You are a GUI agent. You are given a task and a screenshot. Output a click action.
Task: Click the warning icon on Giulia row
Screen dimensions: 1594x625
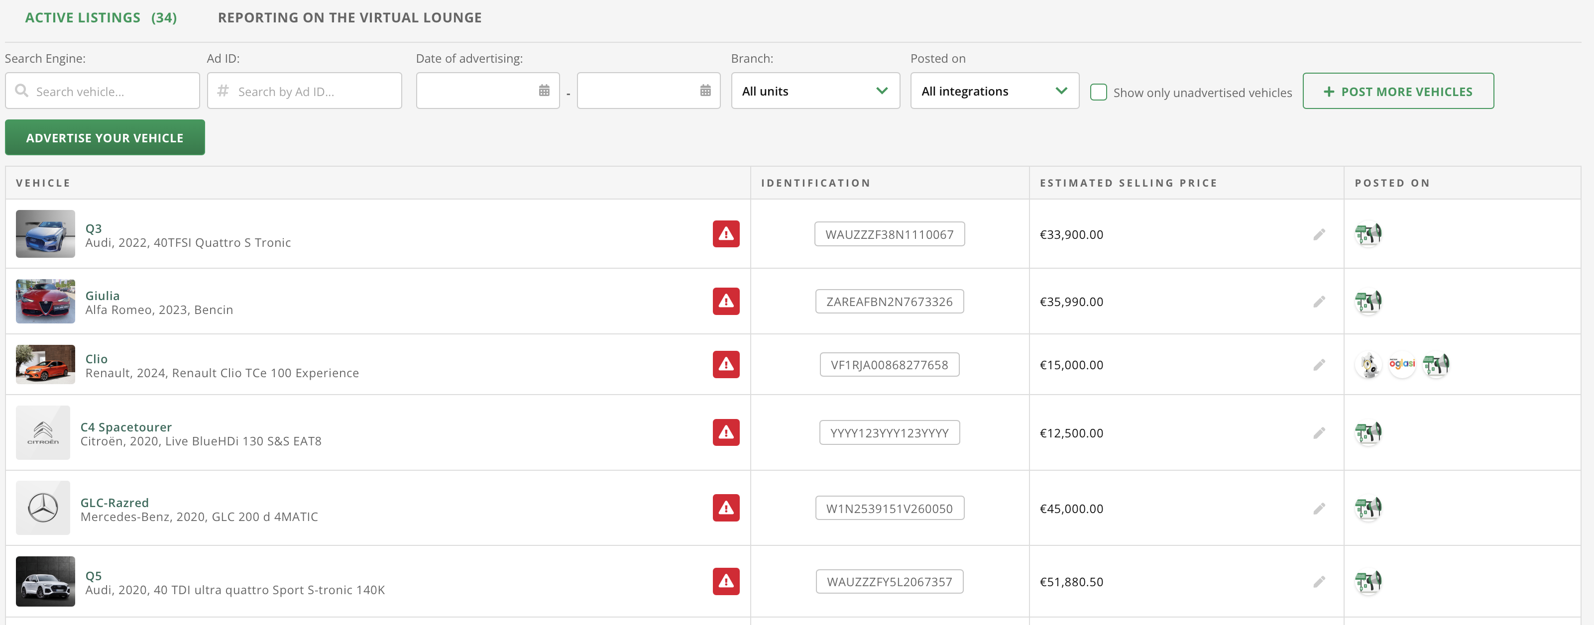click(x=725, y=302)
